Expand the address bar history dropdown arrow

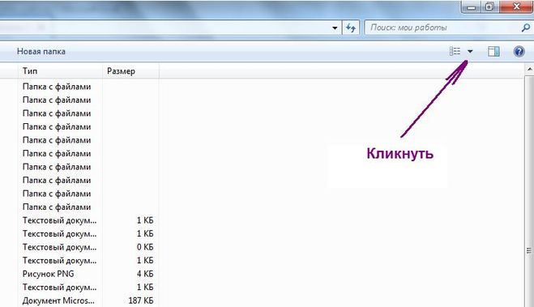coord(335,28)
